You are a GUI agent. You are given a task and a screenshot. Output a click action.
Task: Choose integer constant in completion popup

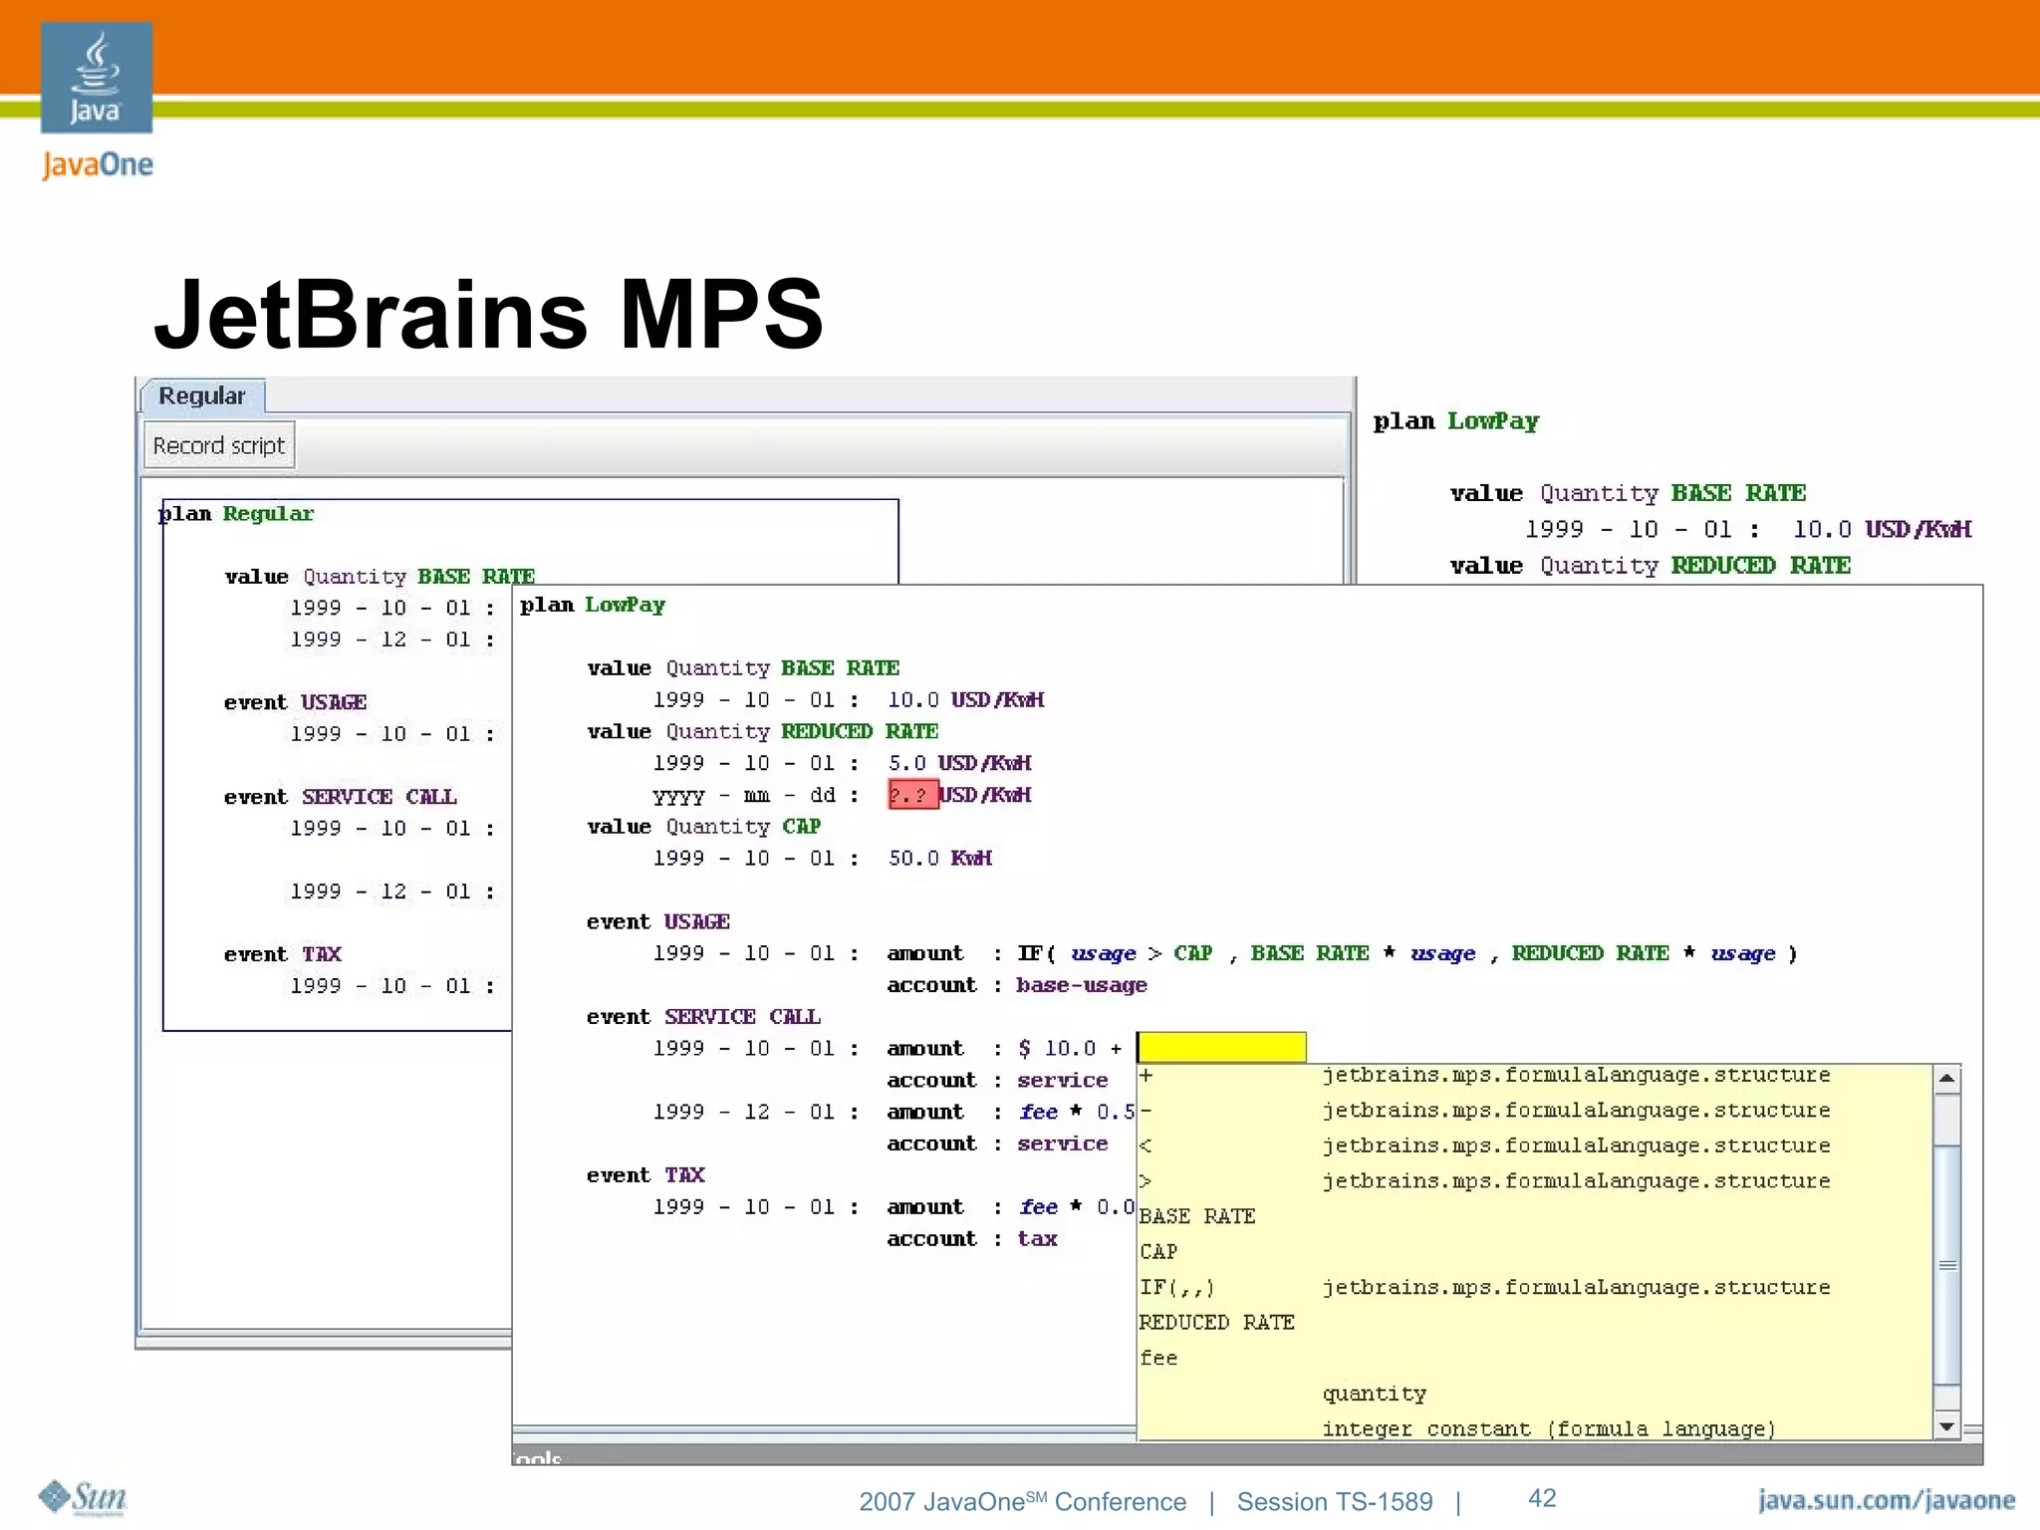point(1534,1429)
